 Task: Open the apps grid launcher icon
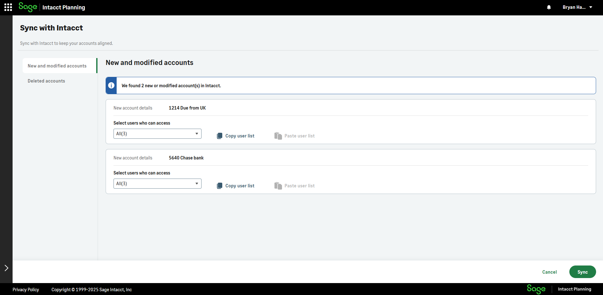8,7
